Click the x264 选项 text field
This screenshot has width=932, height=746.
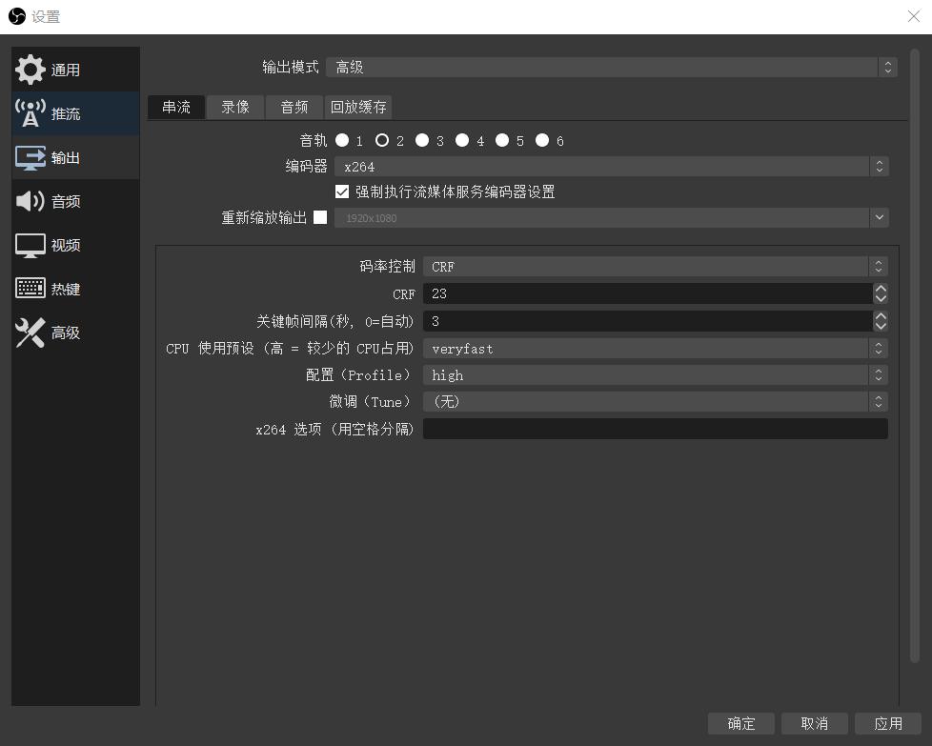pos(656,429)
